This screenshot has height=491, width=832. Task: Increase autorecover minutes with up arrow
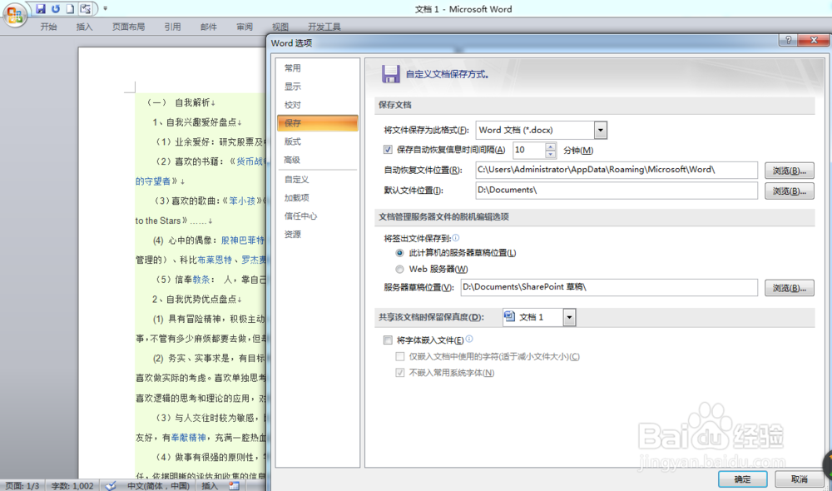pyautogui.click(x=550, y=146)
